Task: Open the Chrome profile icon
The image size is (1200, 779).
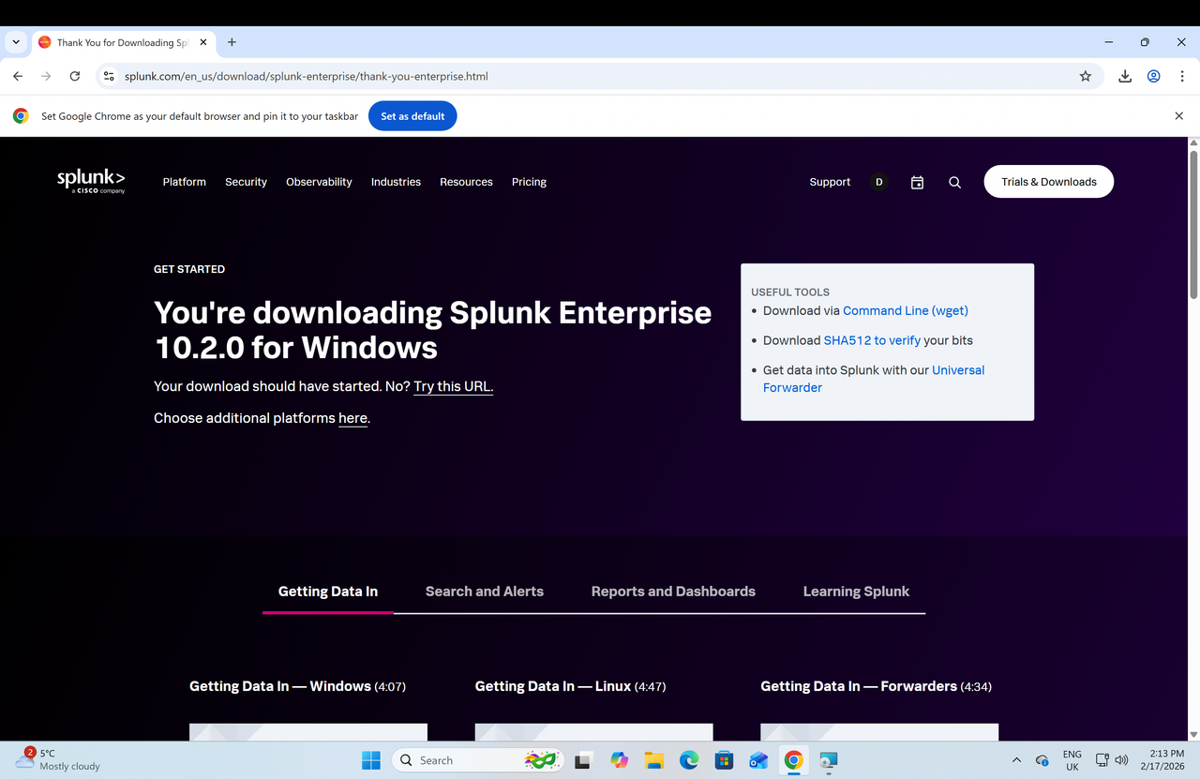Action: coord(1154,76)
